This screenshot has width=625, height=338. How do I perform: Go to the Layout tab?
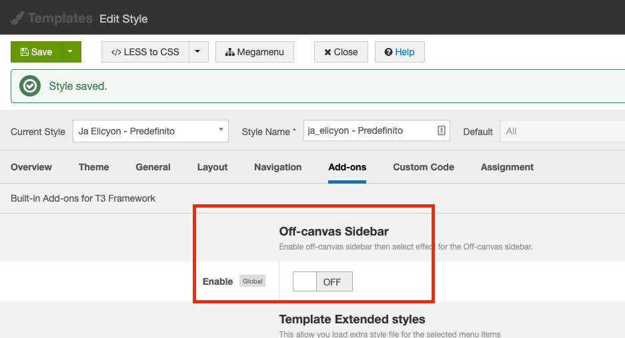[x=212, y=167]
